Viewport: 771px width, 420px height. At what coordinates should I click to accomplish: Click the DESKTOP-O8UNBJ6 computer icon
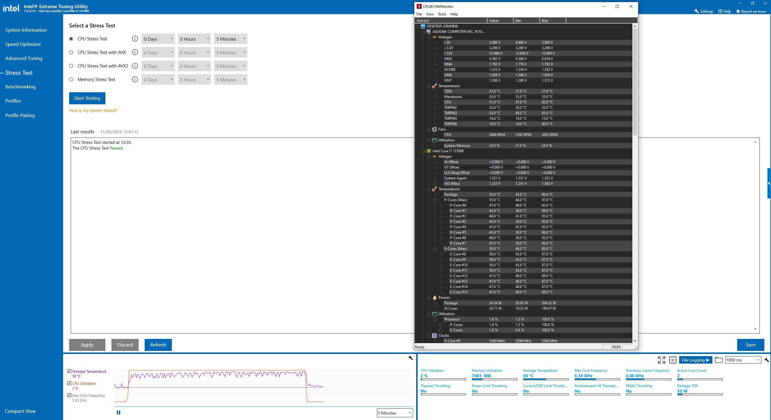[x=423, y=26]
